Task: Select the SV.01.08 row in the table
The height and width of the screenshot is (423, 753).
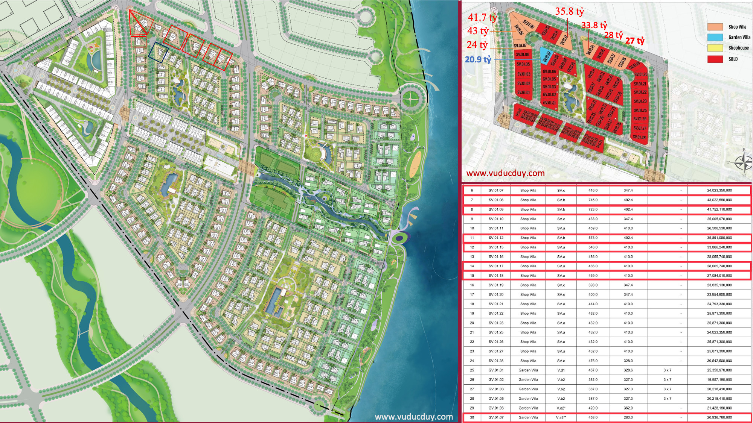Action: pos(606,200)
